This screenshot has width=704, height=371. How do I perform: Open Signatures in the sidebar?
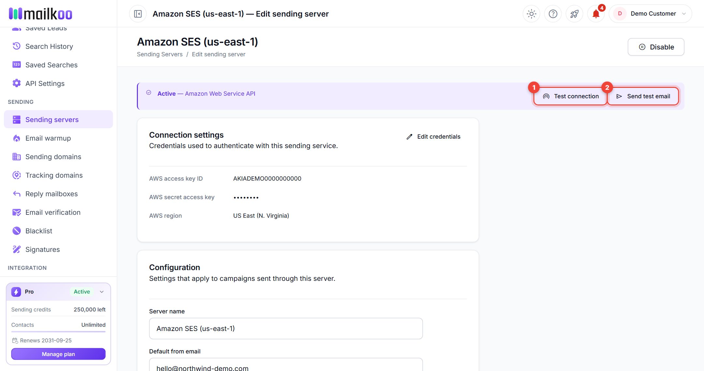[x=58, y=249]
